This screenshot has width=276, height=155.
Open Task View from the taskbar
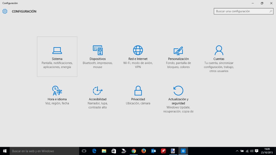(x=84, y=151)
